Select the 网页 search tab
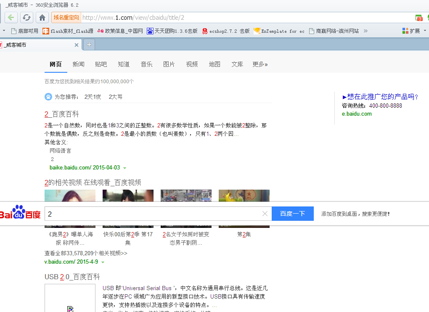 click(56, 64)
